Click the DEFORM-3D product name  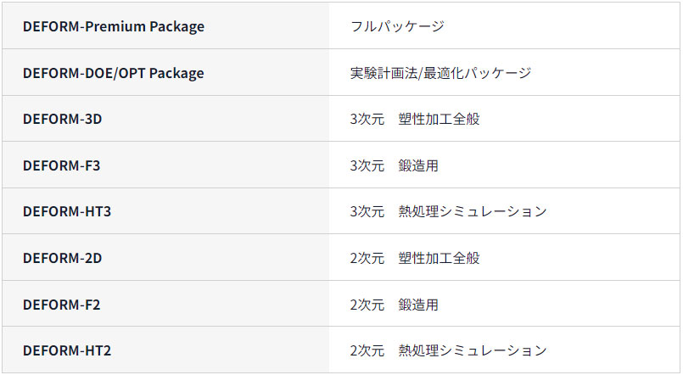[63, 119]
